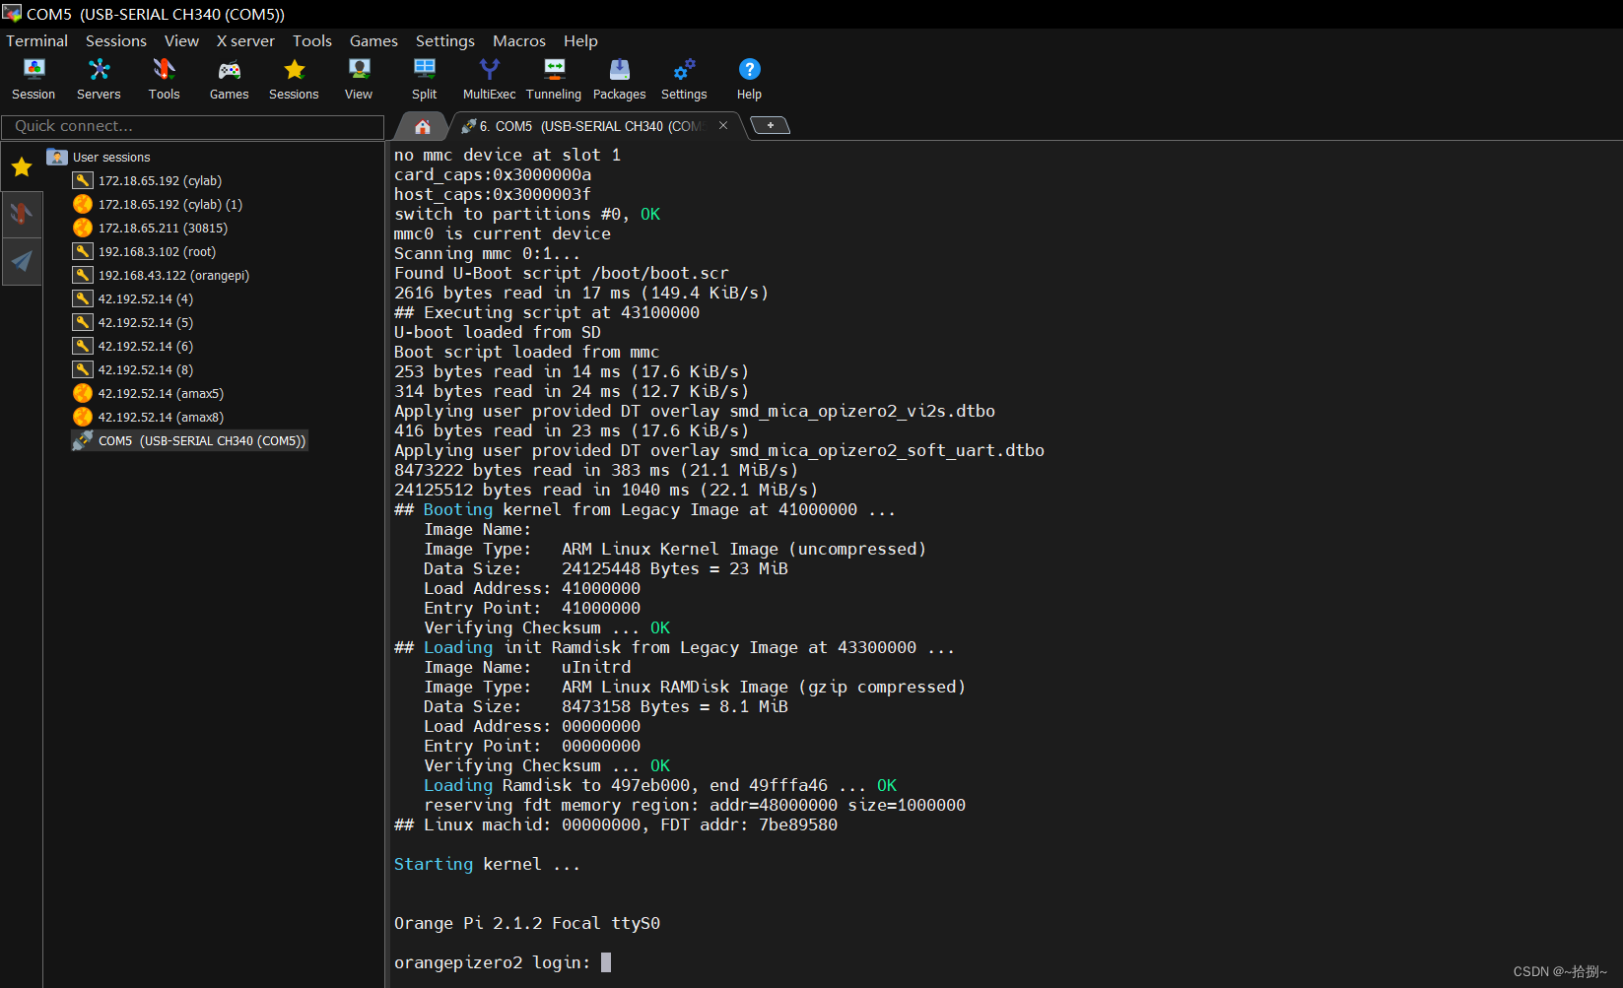Open the Help menu in menu bar

pos(580,40)
